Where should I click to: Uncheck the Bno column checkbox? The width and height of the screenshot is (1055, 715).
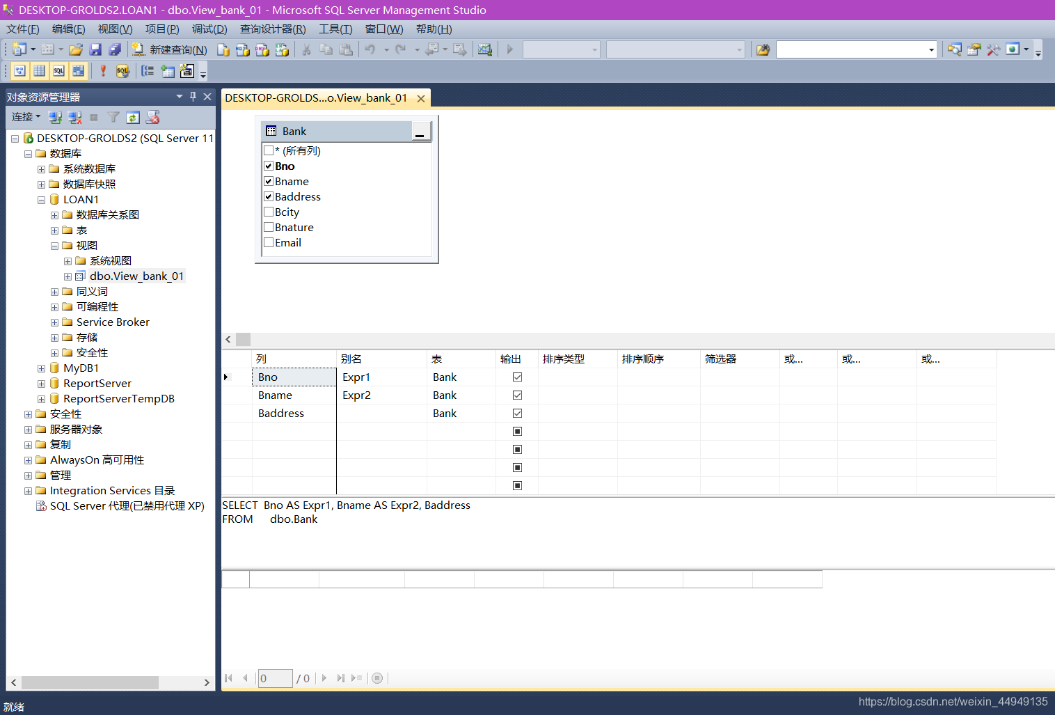pos(269,166)
